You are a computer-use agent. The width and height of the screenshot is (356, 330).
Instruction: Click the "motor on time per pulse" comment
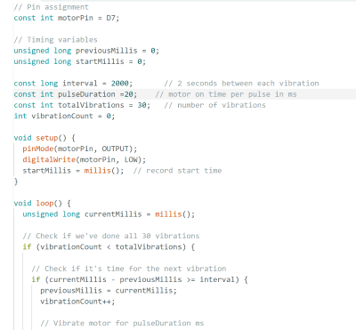[226, 94]
